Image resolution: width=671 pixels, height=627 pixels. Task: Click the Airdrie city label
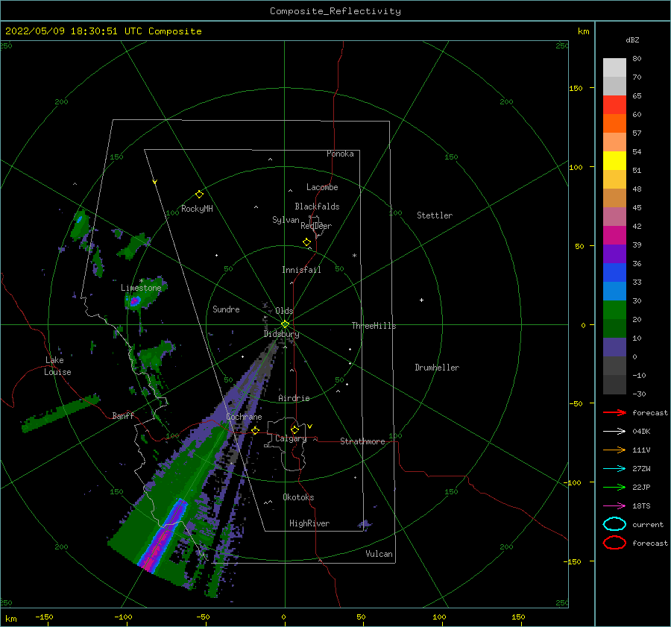click(294, 398)
